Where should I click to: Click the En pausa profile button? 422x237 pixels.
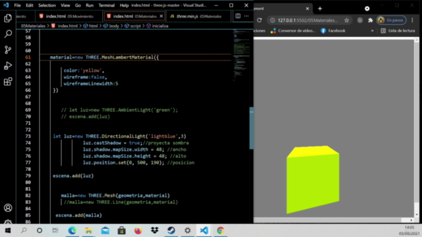(x=391, y=20)
